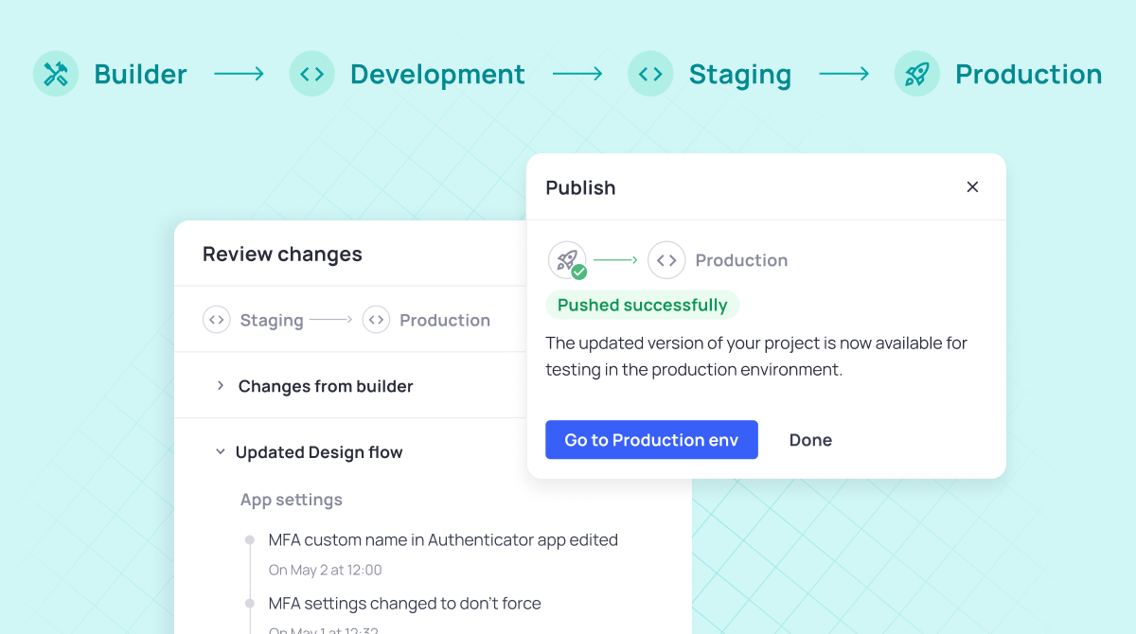Click the App settings subsection heading

(291, 500)
